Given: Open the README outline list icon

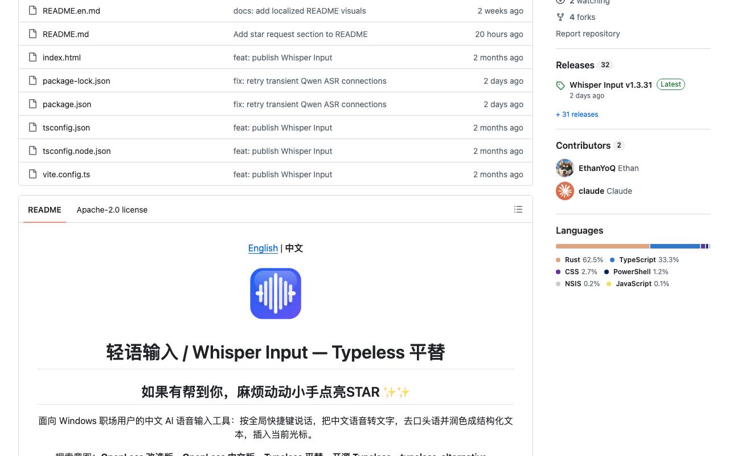Looking at the screenshot, I should (x=518, y=209).
